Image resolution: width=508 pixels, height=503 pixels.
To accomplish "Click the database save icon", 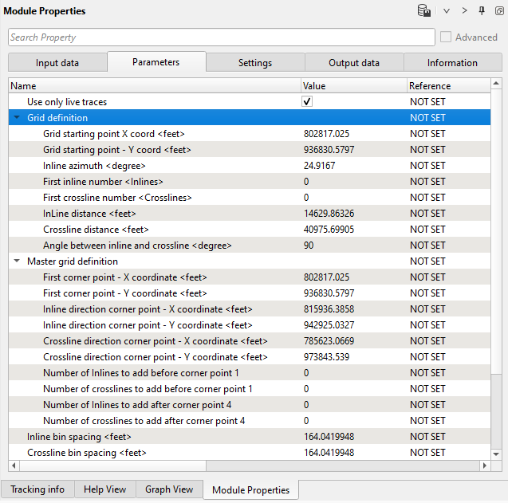I will tap(424, 11).
